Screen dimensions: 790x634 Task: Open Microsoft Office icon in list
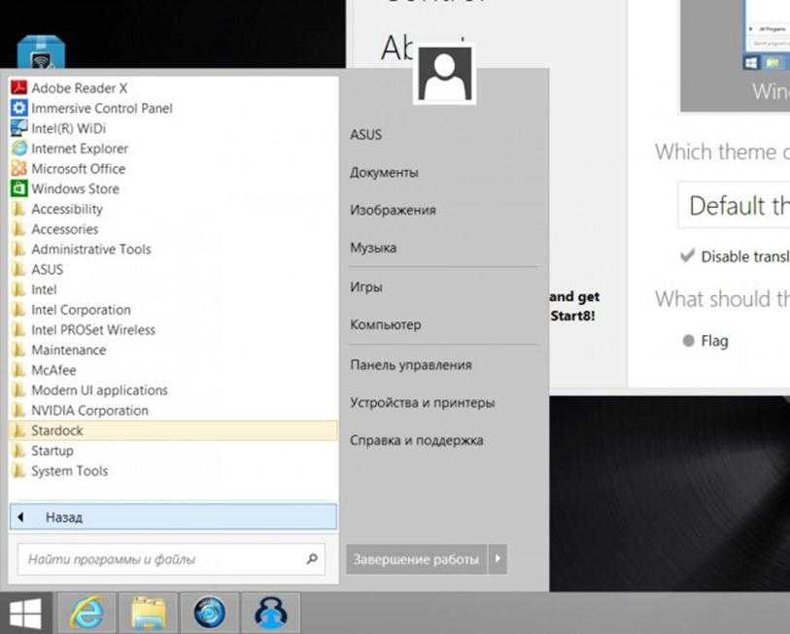[18, 169]
